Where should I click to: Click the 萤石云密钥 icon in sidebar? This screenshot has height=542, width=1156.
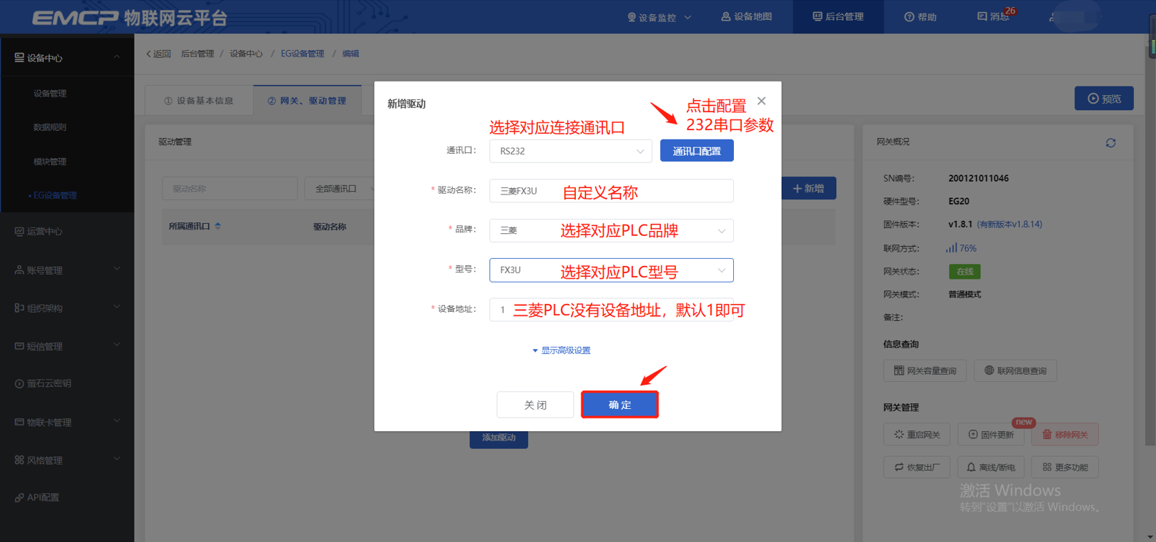pos(19,383)
